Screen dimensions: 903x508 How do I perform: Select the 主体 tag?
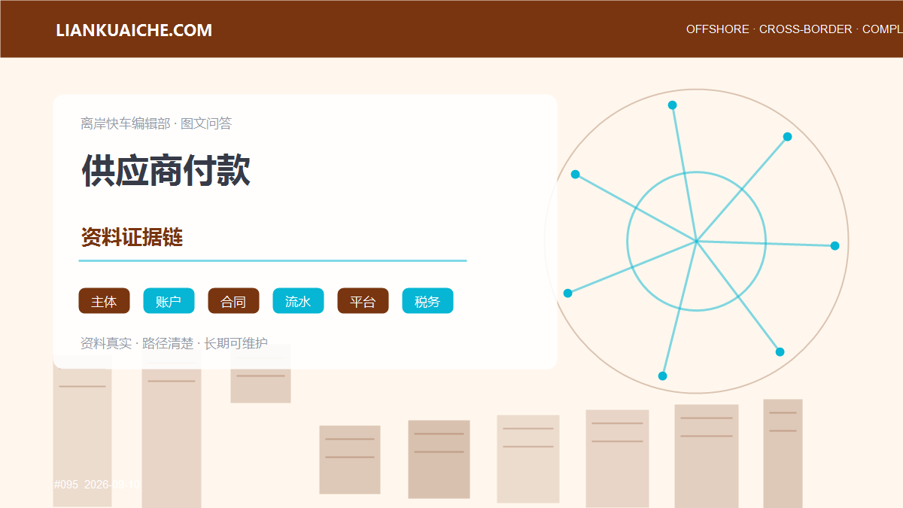point(104,301)
